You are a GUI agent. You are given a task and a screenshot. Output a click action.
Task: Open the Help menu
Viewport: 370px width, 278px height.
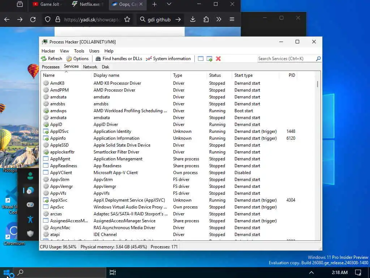[x=109, y=51]
